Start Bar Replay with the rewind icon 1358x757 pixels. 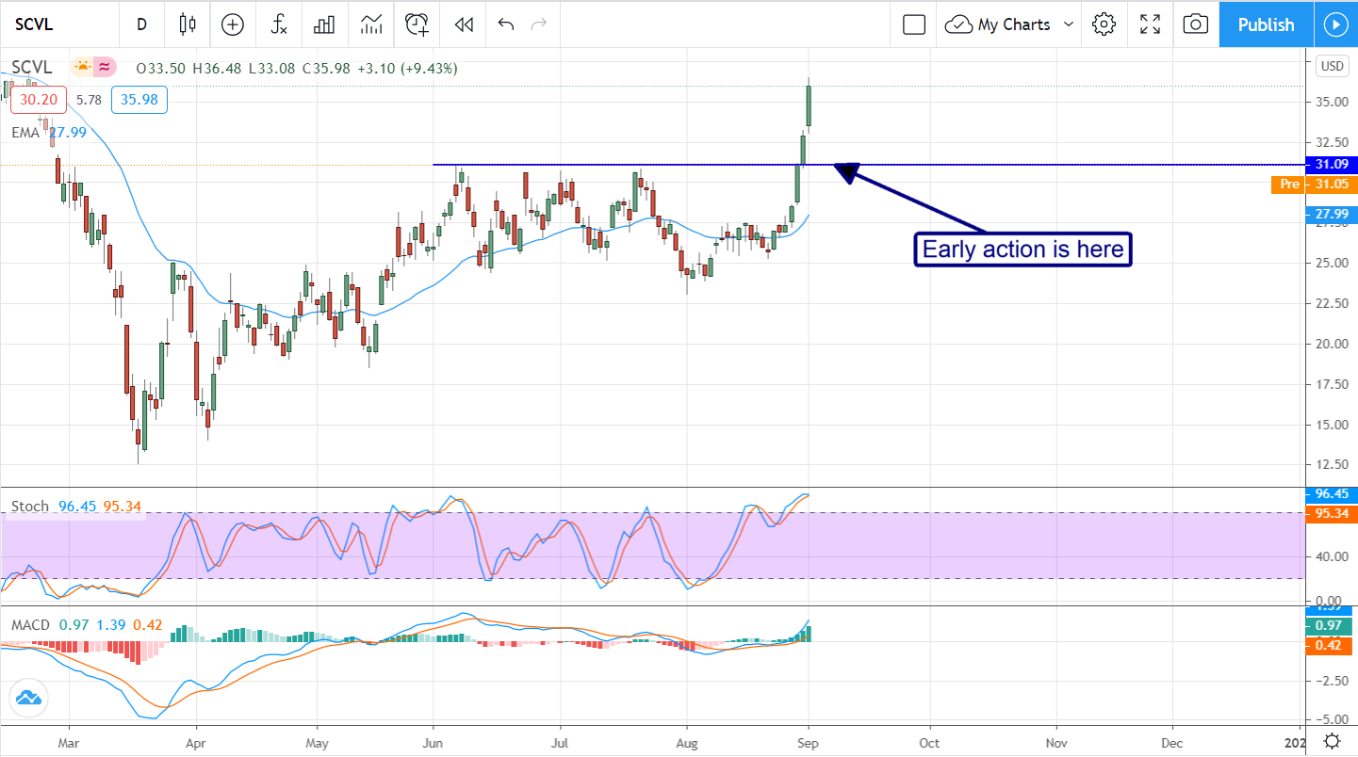[463, 24]
